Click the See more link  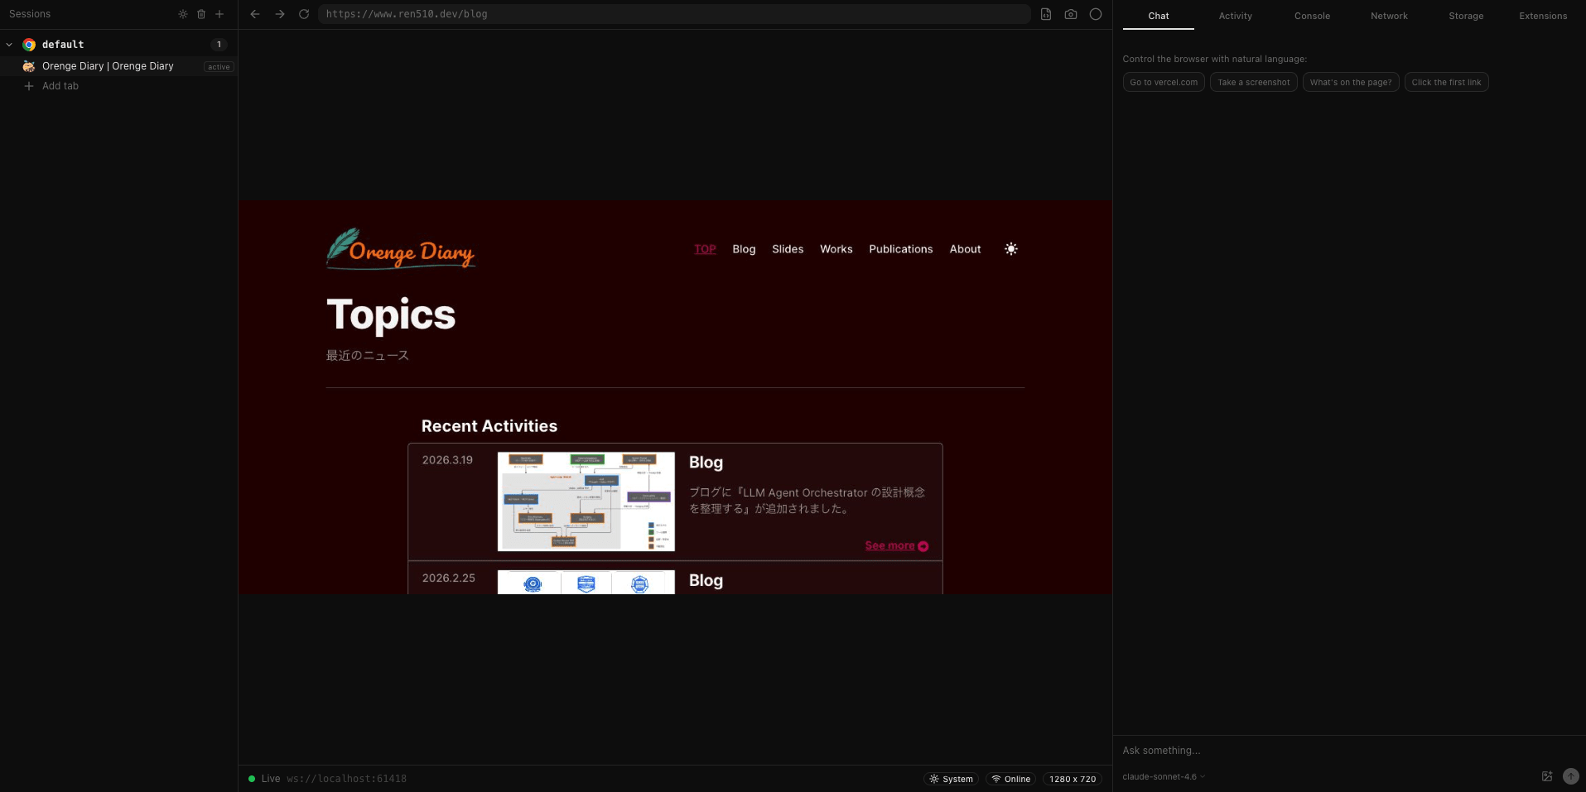tap(889, 545)
